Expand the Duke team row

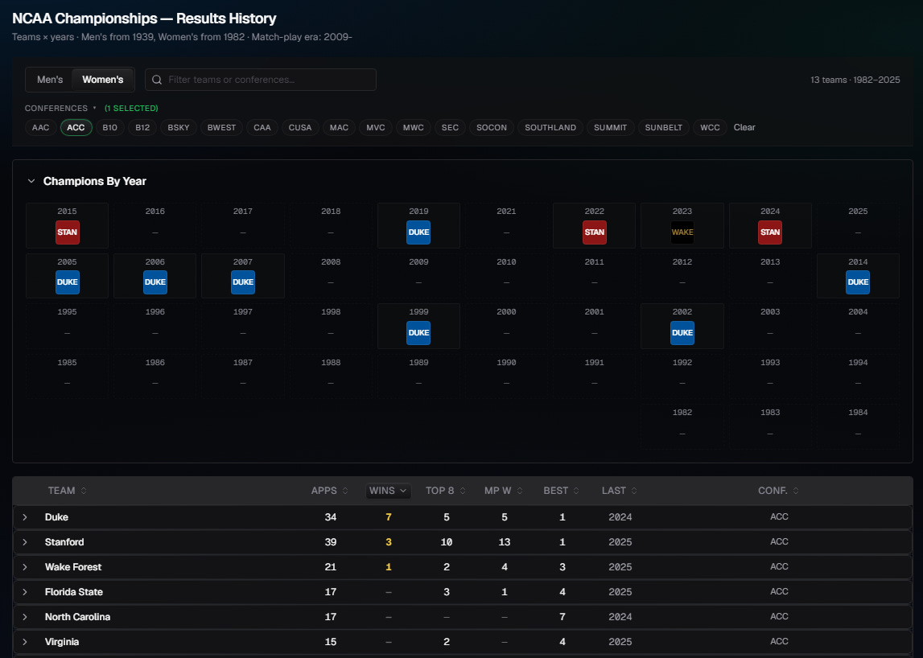pyautogui.click(x=25, y=517)
